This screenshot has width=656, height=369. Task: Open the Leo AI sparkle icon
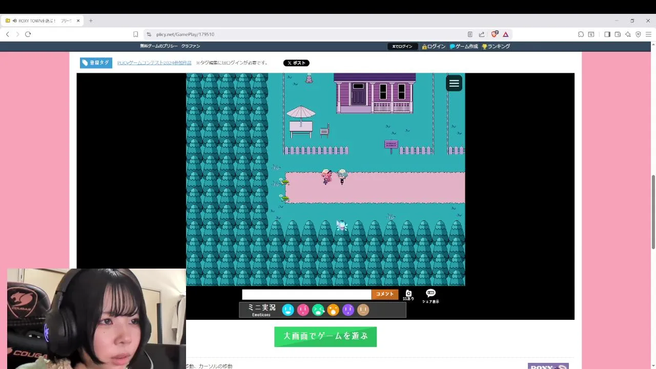(x=628, y=34)
